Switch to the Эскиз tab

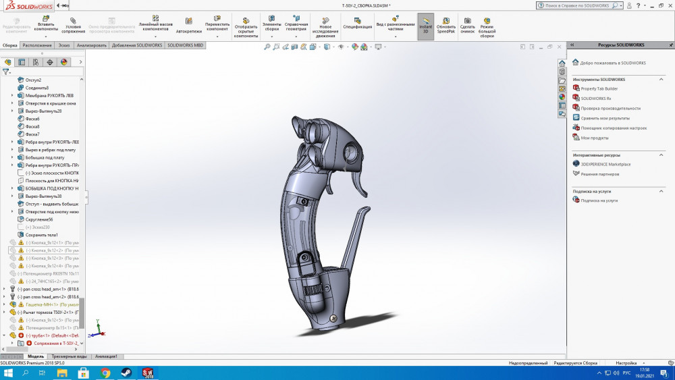tap(64, 45)
